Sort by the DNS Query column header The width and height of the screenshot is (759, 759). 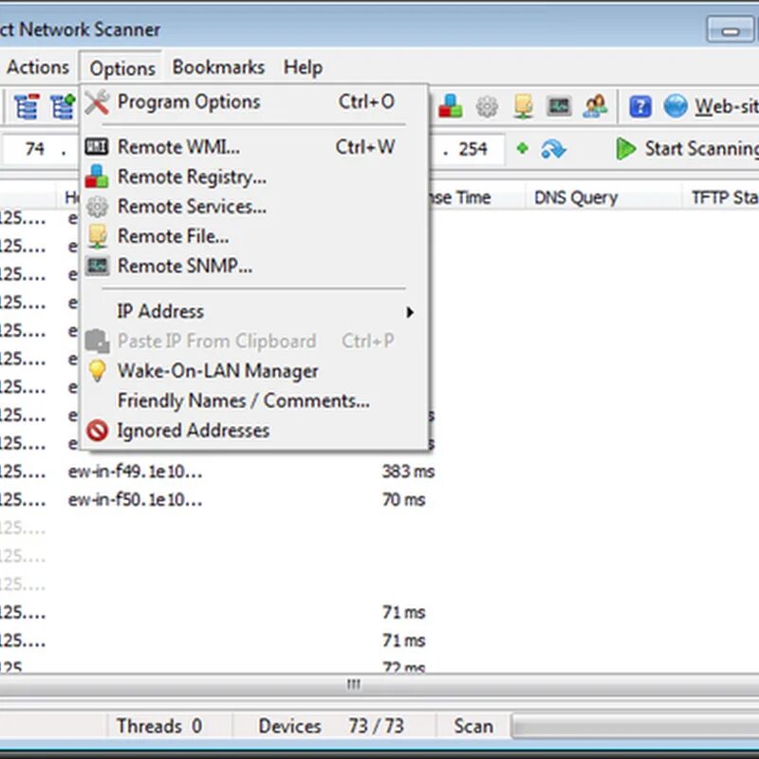[603, 197]
